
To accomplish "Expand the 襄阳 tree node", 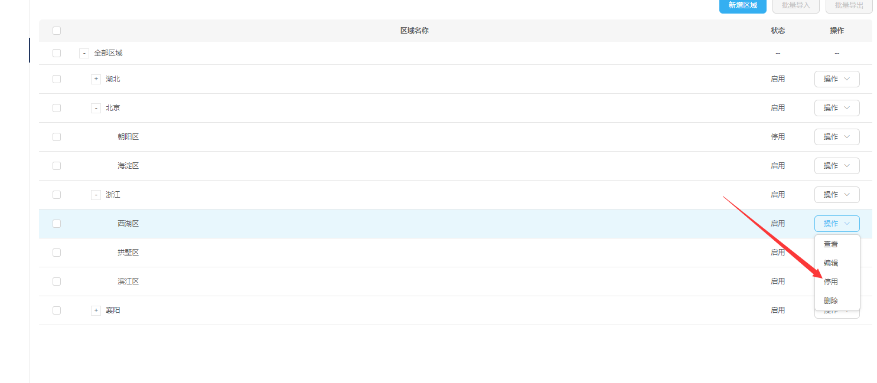I will 96,310.
